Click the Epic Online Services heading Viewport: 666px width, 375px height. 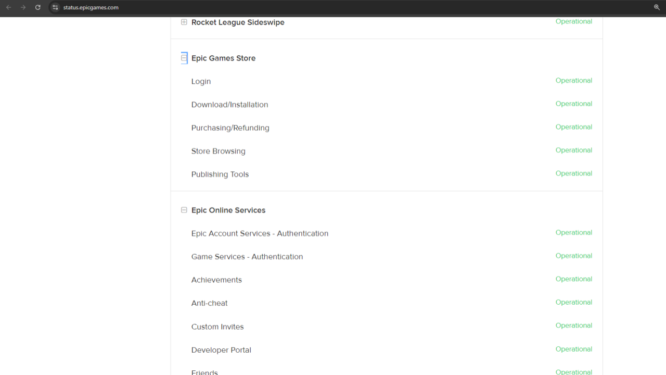[228, 210]
